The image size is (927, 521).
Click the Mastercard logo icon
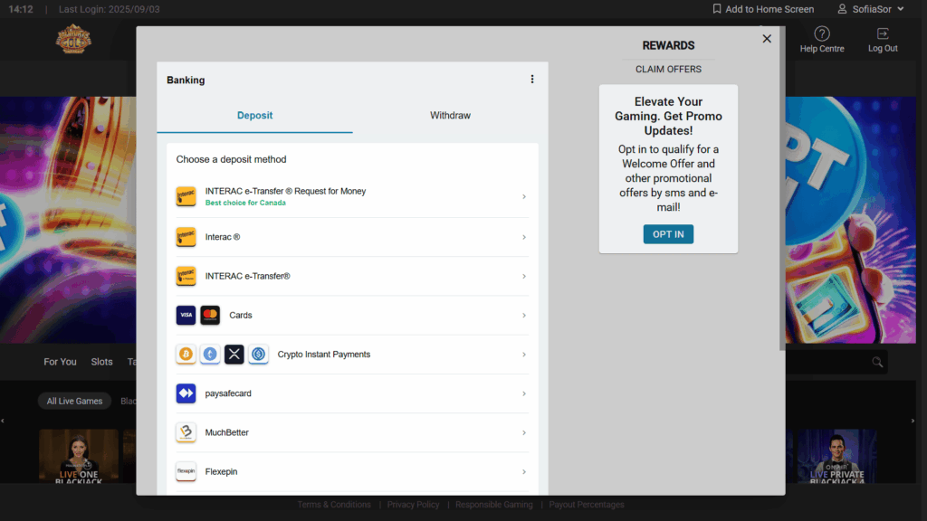coord(210,315)
